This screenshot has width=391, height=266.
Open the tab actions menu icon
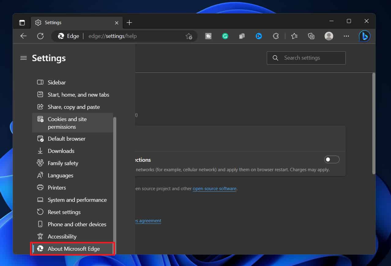pyautogui.click(x=22, y=23)
